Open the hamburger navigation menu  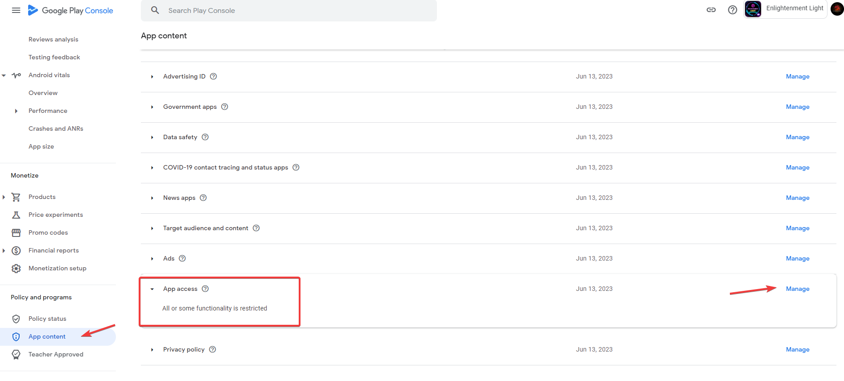(x=16, y=10)
